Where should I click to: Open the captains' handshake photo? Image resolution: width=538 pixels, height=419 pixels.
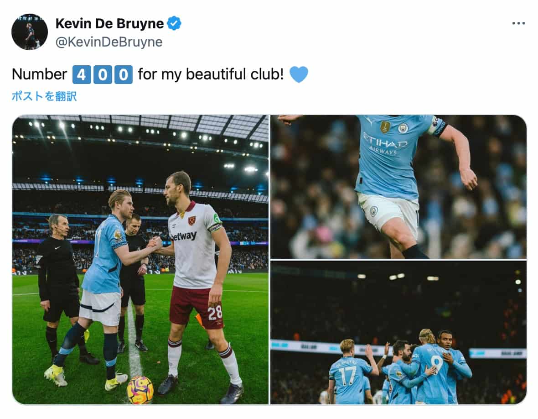coord(140,260)
